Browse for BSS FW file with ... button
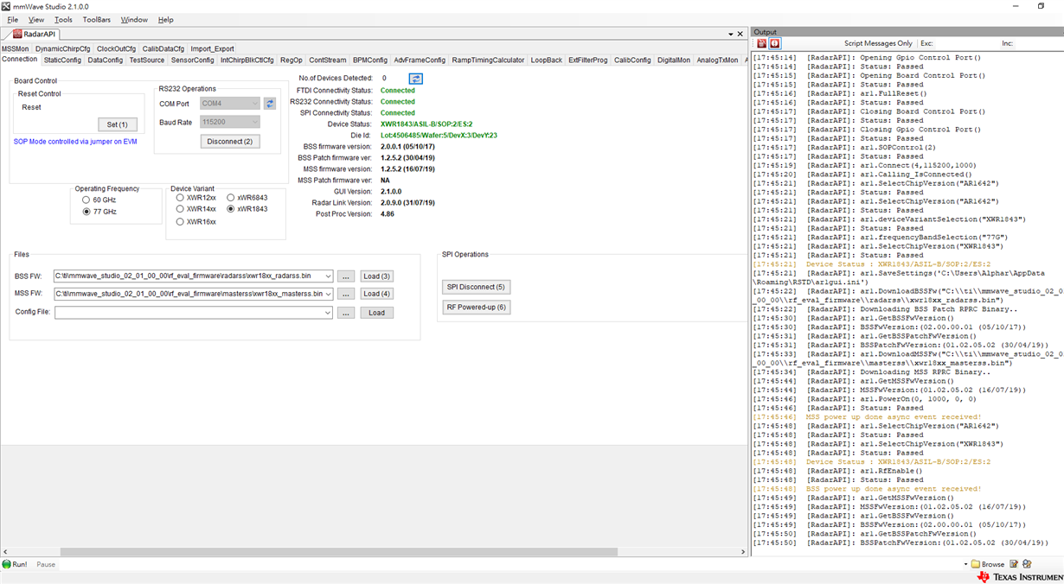The width and height of the screenshot is (1064, 584). [346, 276]
